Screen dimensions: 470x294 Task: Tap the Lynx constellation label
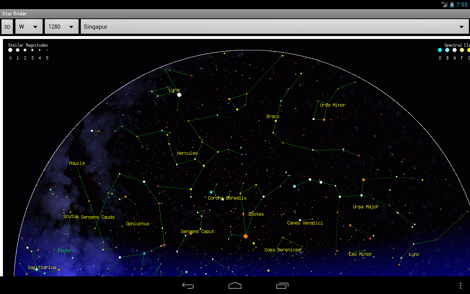pos(414,254)
